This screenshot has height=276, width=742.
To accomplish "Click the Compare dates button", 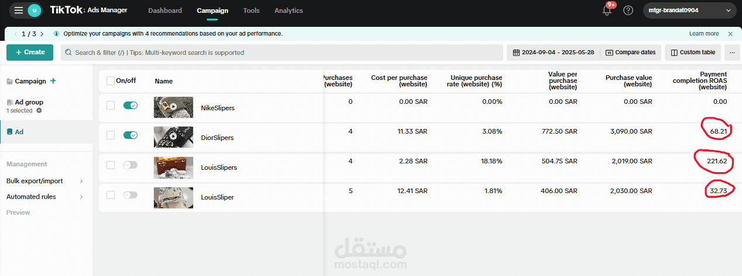I will (631, 53).
